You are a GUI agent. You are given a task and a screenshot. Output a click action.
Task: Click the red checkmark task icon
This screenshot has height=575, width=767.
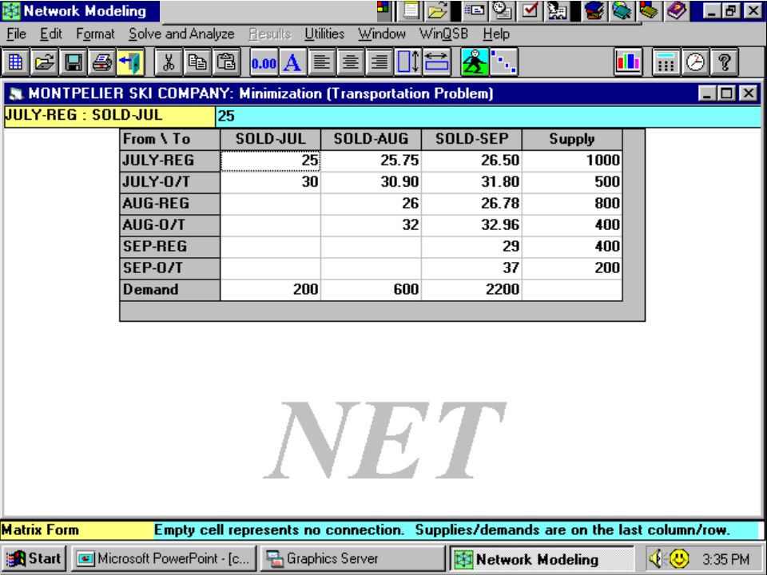point(530,10)
